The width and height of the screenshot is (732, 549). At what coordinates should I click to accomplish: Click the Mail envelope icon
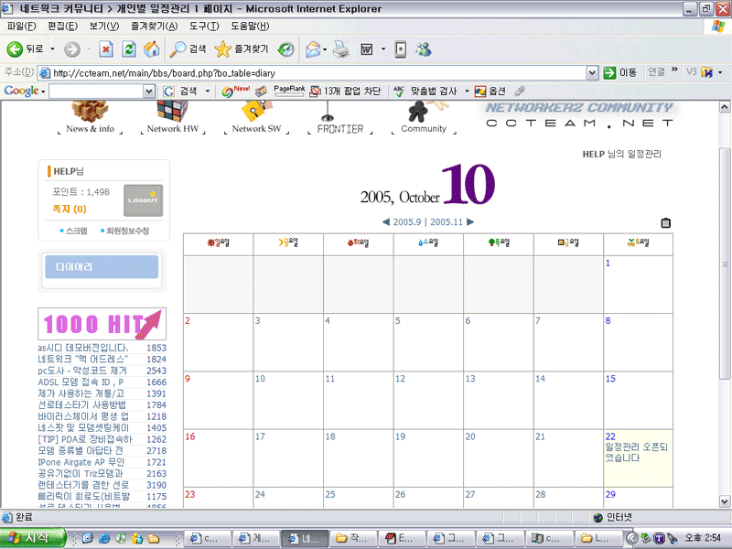[x=313, y=49]
